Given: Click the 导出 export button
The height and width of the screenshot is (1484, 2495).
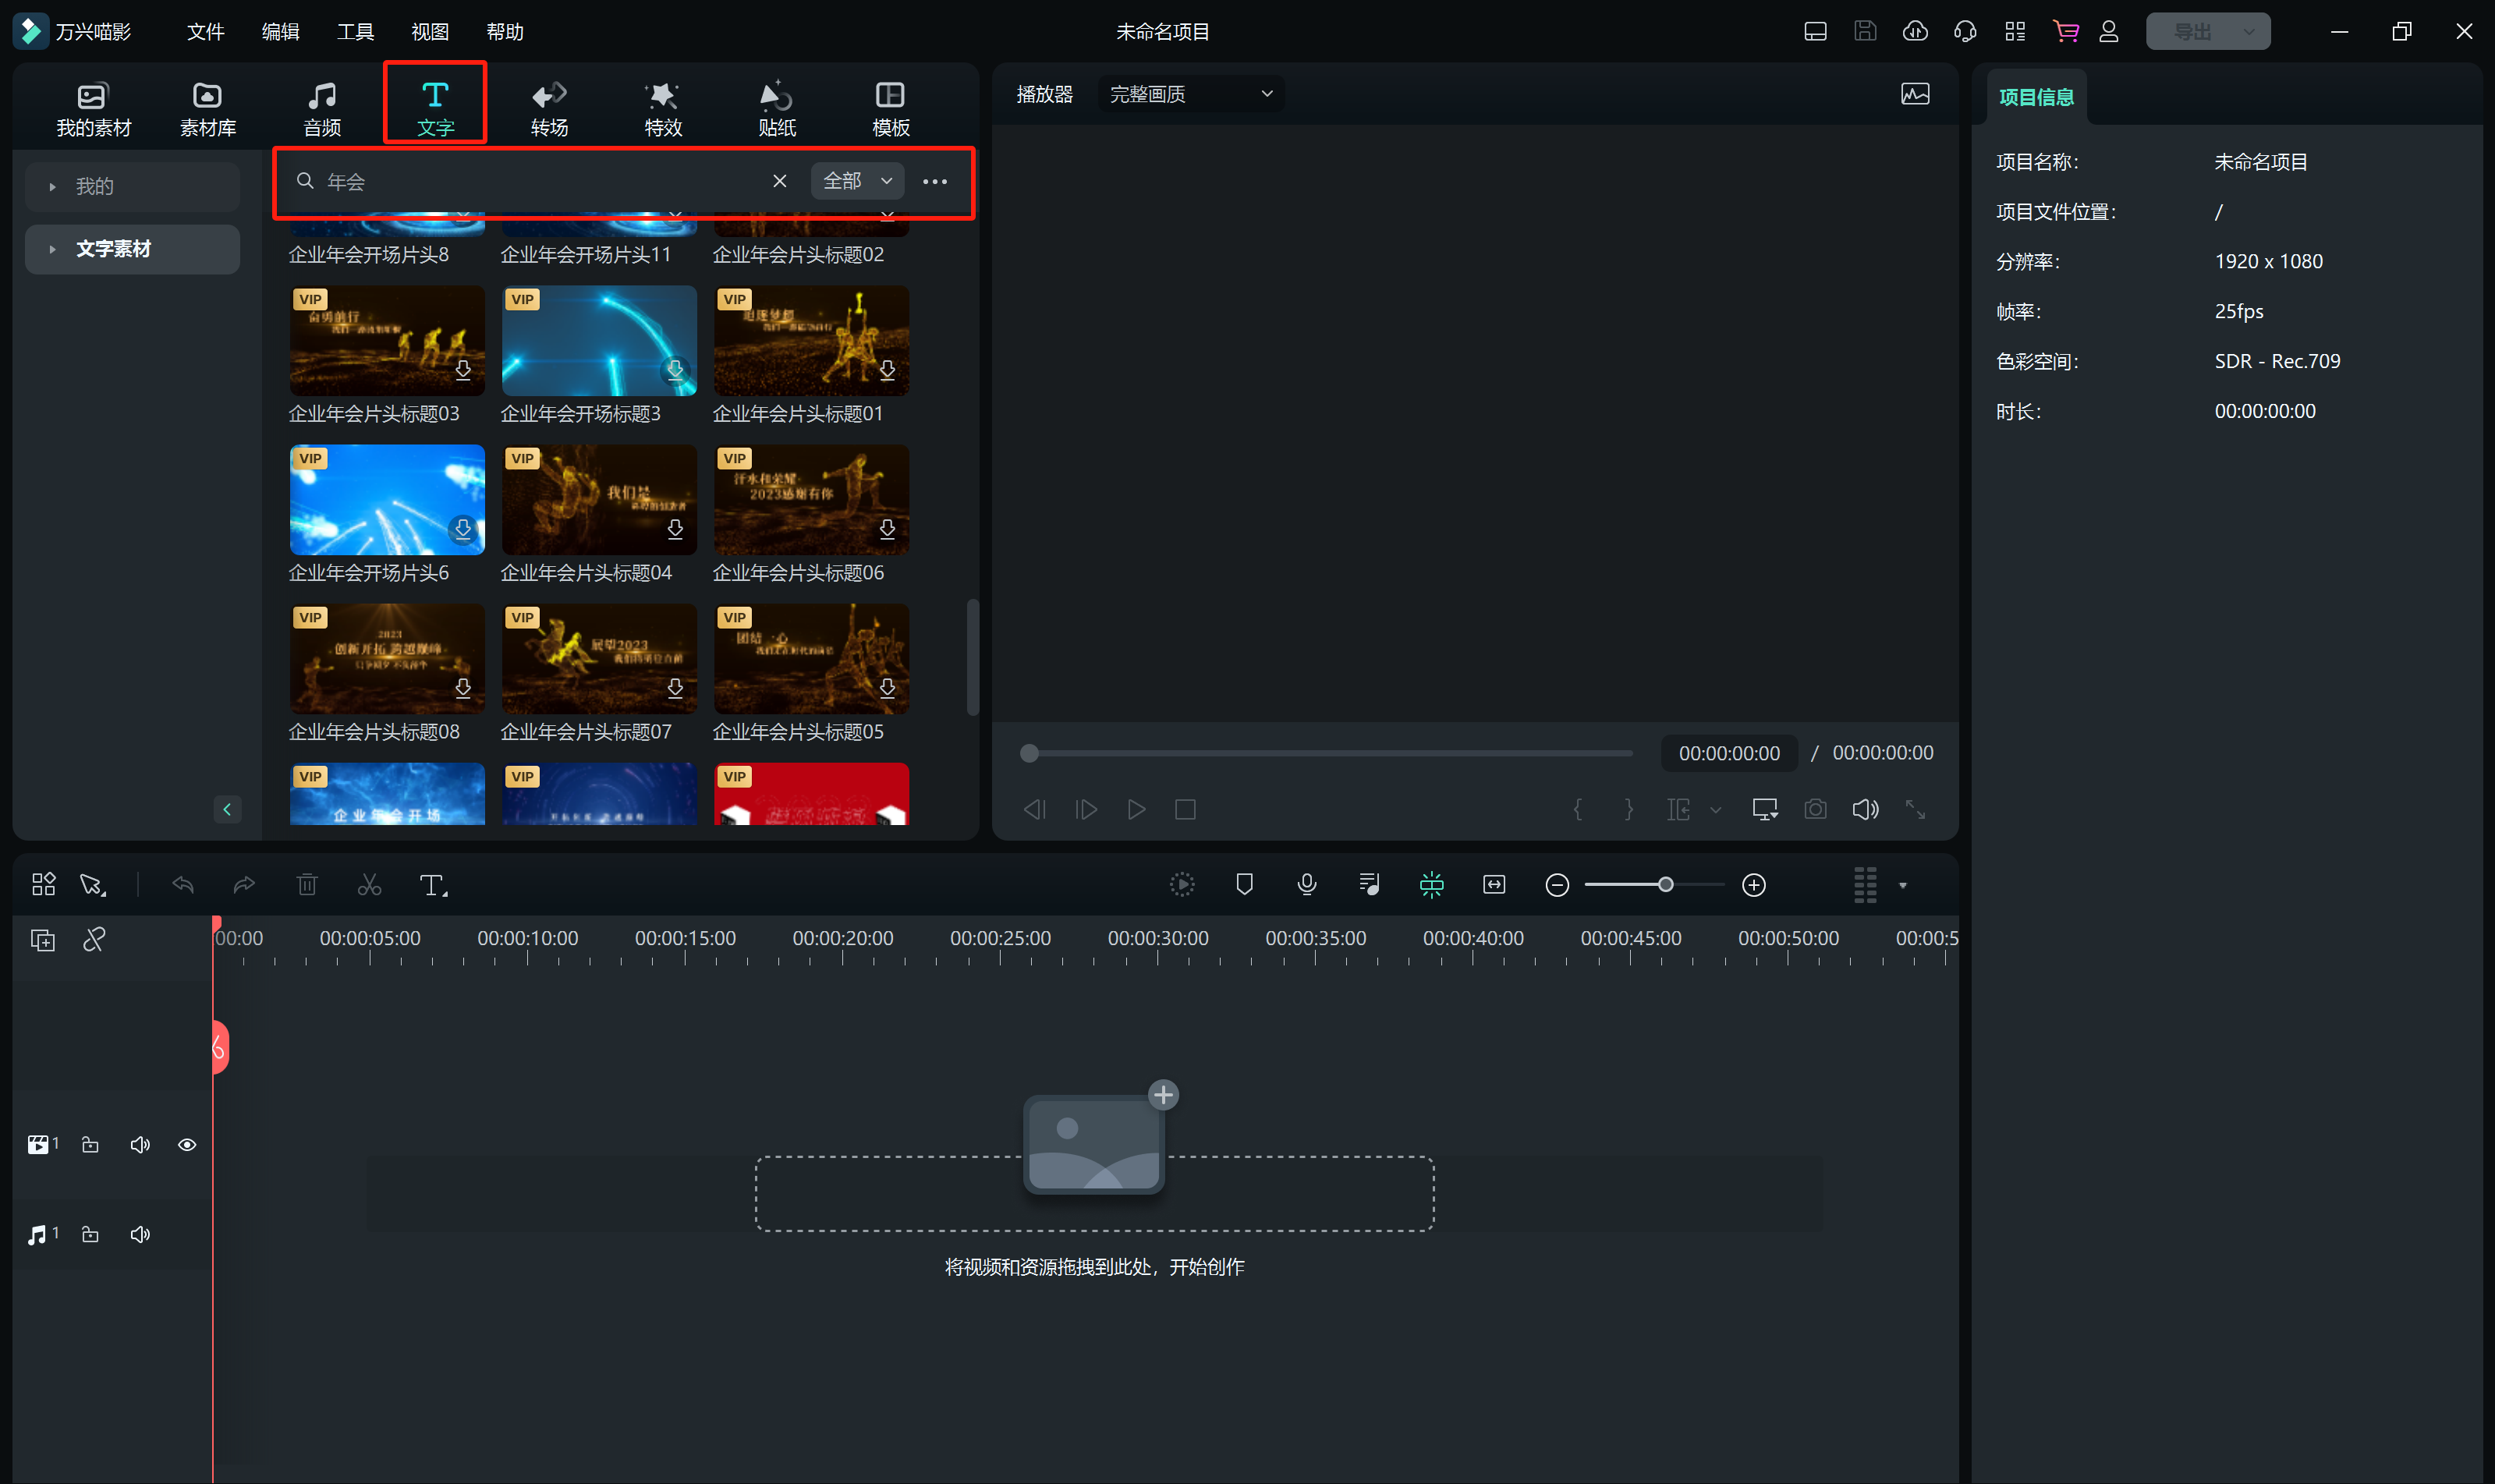Looking at the screenshot, I should click(2192, 32).
